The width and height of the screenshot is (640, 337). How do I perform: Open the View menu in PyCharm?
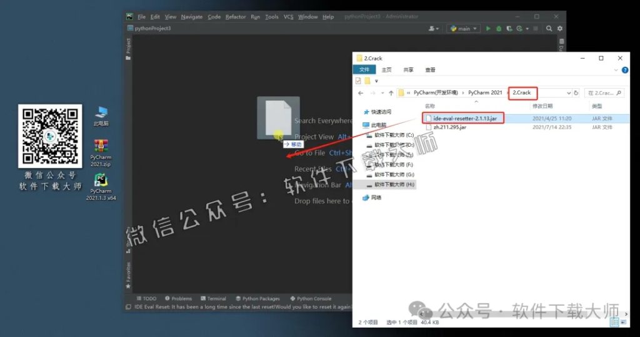tap(170, 17)
